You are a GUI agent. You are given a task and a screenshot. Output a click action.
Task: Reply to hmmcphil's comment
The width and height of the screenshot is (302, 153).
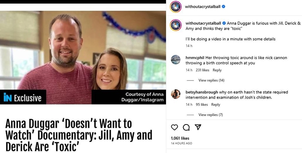pyautogui.click(x=217, y=70)
